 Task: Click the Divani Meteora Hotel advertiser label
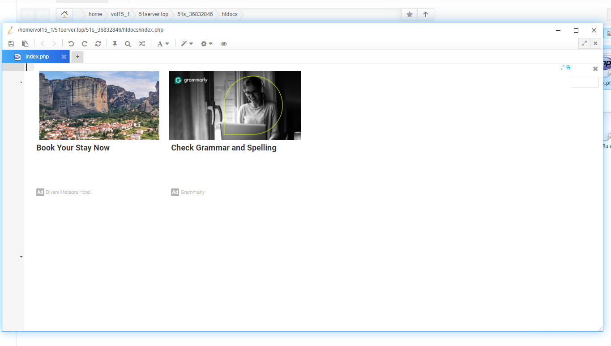(68, 192)
